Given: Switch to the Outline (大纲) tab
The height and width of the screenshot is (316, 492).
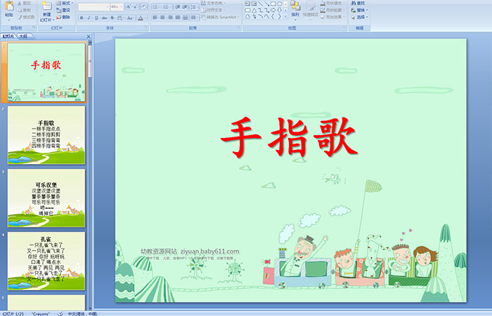Looking at the screenshot, I should click(x=23, y=37).
